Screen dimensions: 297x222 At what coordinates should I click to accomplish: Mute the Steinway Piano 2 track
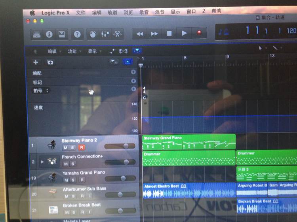(65, 148)
